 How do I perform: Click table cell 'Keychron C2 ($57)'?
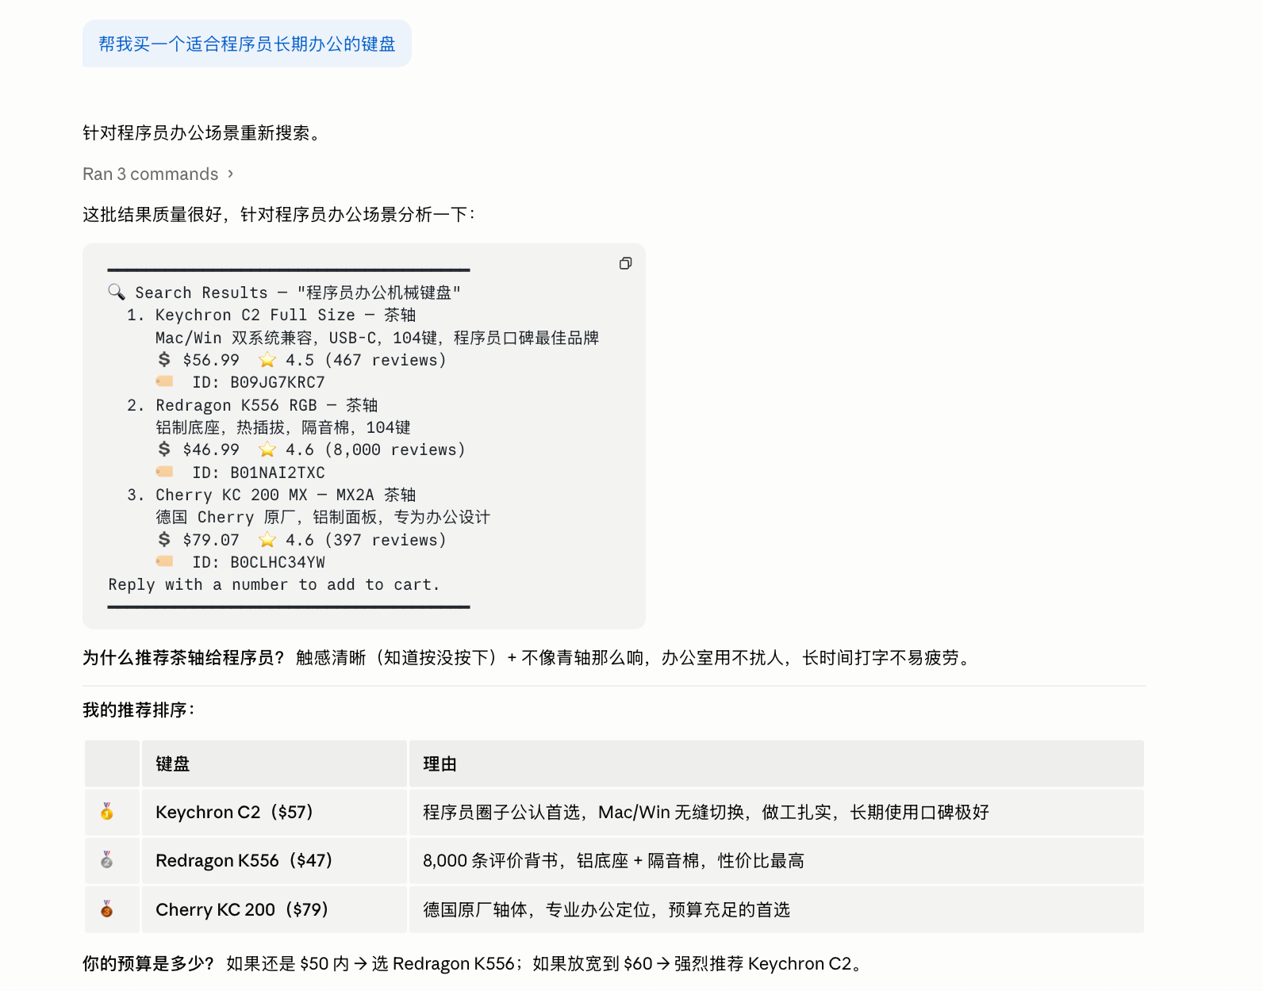[x=274, y=812]
